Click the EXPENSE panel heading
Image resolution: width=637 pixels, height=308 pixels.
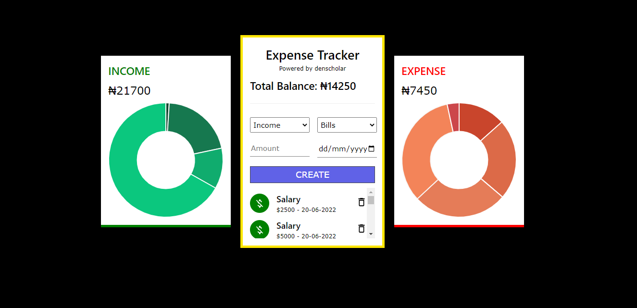423,71
